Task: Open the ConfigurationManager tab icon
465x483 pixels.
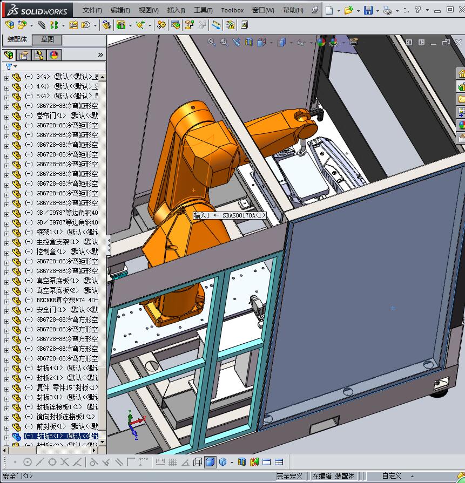Action: 39,55
